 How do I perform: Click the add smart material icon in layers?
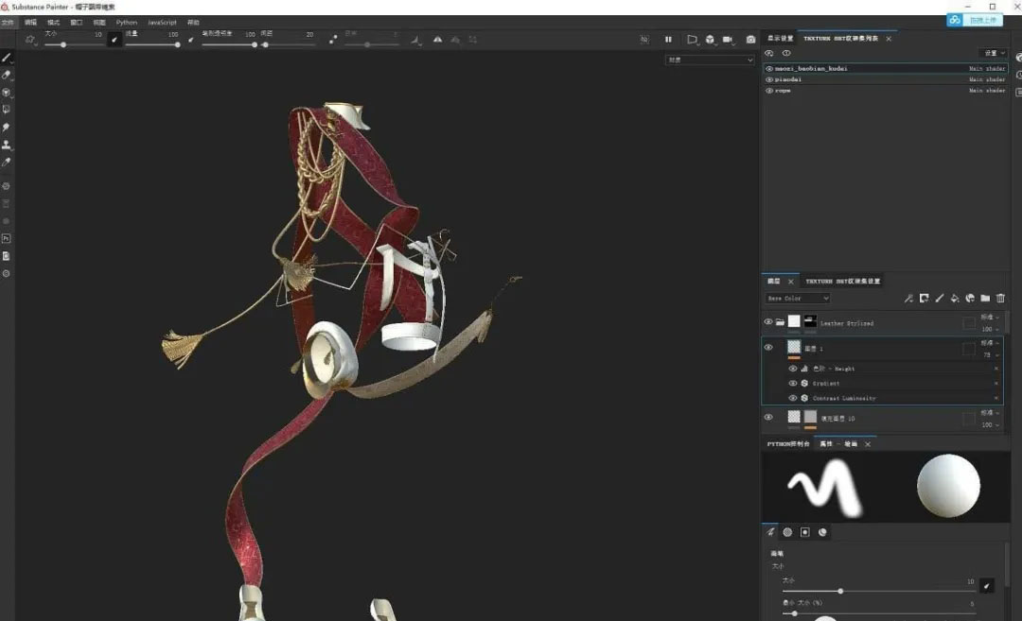(x=970, y=298)
